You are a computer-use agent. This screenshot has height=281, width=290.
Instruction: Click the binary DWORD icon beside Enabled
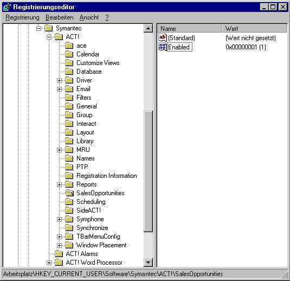tap(163, 47)
